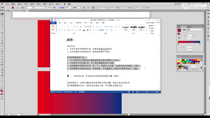The width and height of the screenshot is (210, 118).
Task: Click the Bold button in Word ribbon
Action: click(x=60, y=30)
